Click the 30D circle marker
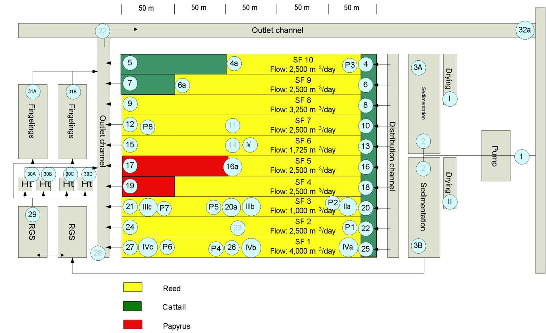 tap(88, 174)
